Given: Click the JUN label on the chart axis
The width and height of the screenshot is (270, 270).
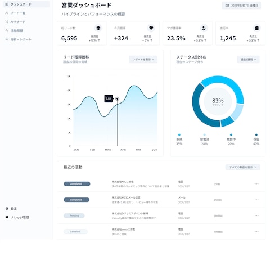Looking at the screenshot, I should point(155,150).
